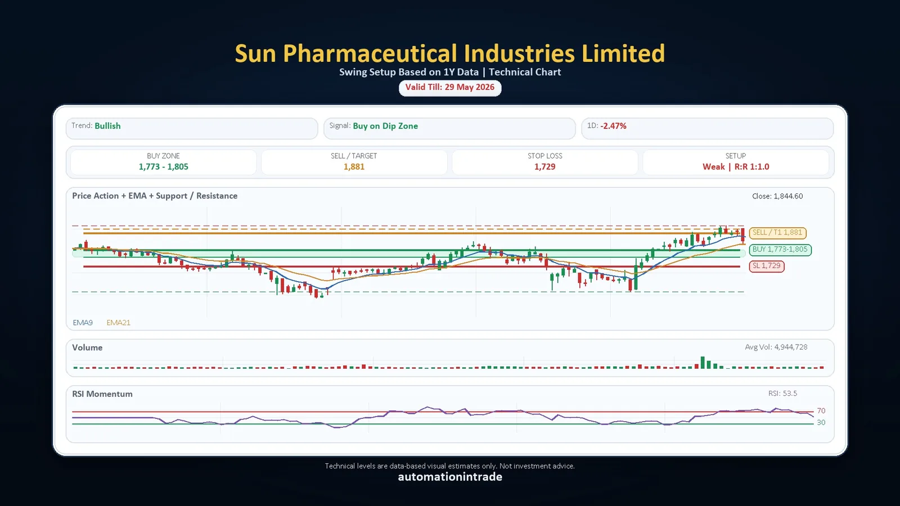
Task: Select the SETUP Weak R:R 1:1.0 card
Action: (x=736, y=162)
